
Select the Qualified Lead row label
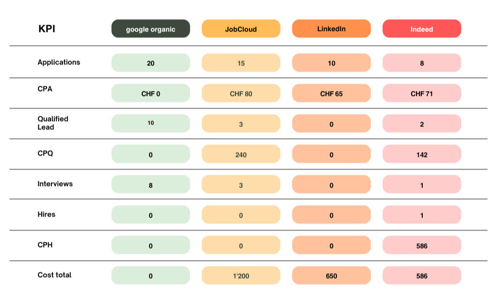pos(53,123)
